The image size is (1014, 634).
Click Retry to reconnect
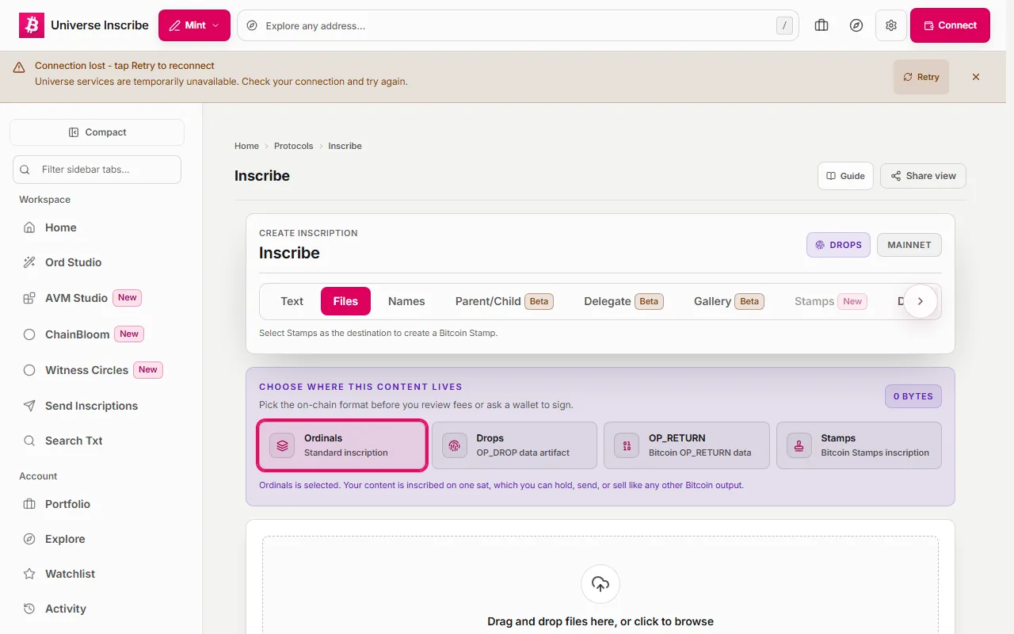point(921,77)
